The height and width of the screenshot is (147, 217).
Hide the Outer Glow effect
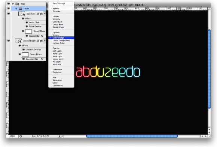coord(27,22)
